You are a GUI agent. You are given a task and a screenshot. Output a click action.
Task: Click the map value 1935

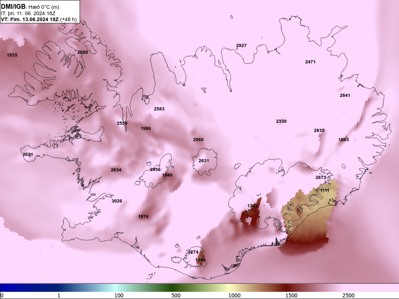point(12,55)
